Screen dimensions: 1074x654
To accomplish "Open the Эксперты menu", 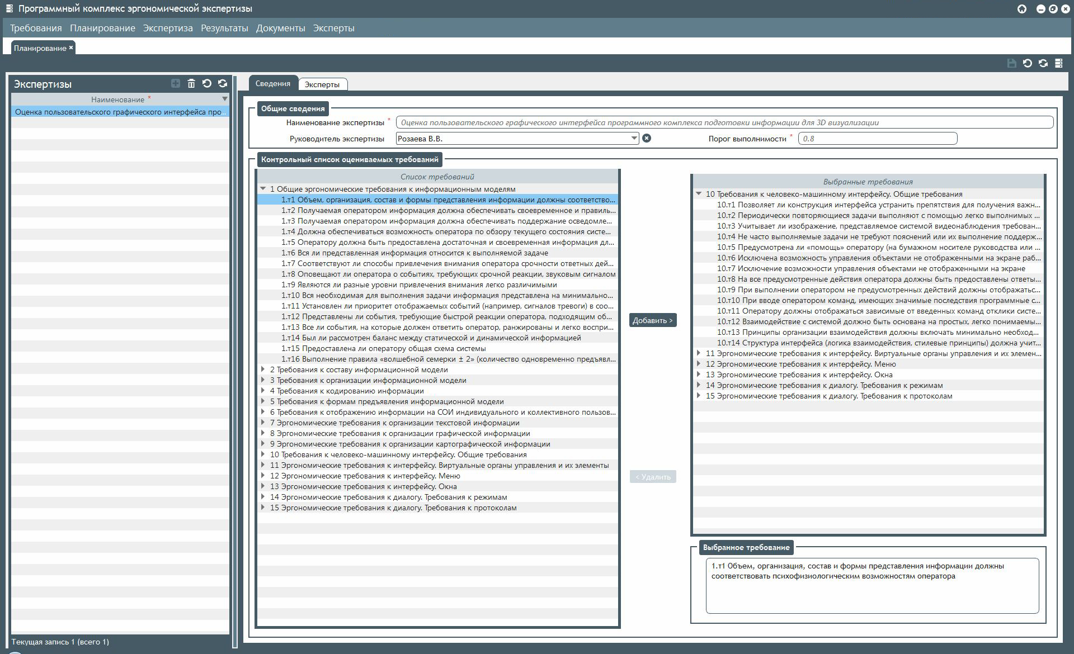I will (x=333, y=28).
